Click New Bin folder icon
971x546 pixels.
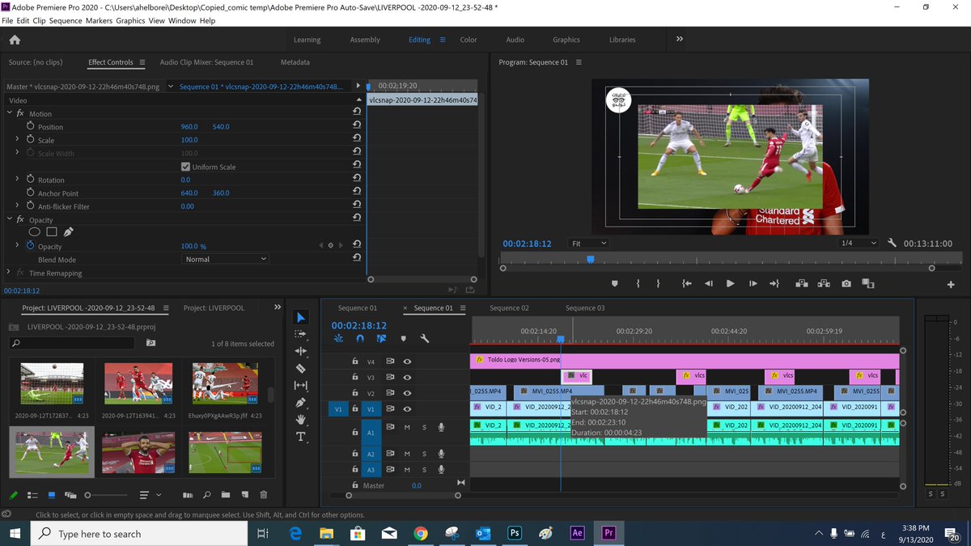click(x=225, y=494)
